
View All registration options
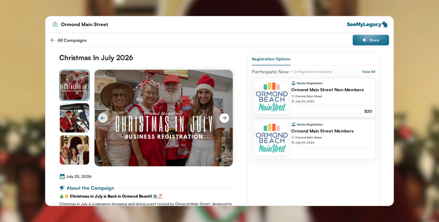pos(369,72)
